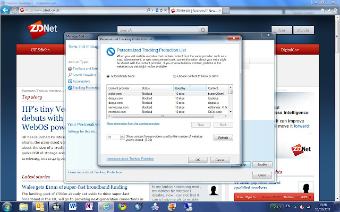Viewport: 340px width, 212px height.
Task: Select the serving-sys.com provider row
Action: point(168,107)
